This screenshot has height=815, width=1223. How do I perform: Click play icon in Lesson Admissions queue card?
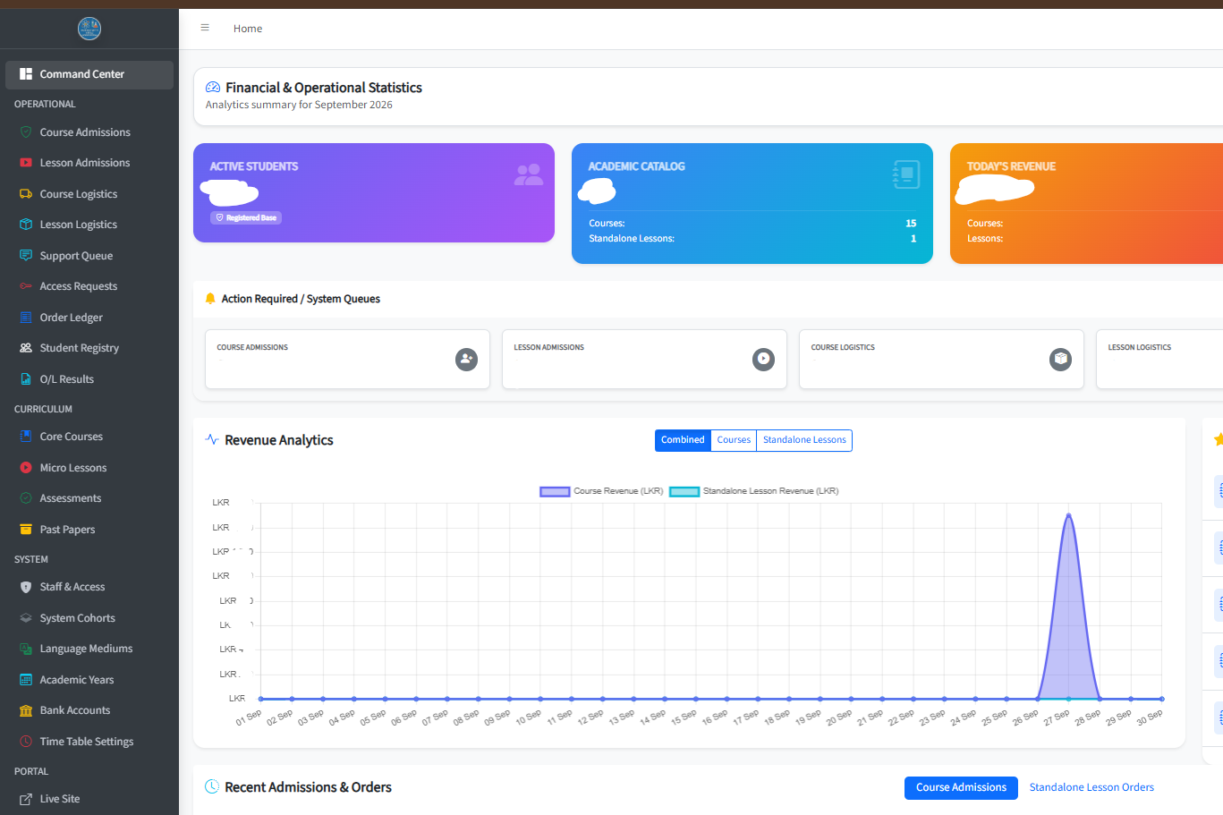point(763,360)
